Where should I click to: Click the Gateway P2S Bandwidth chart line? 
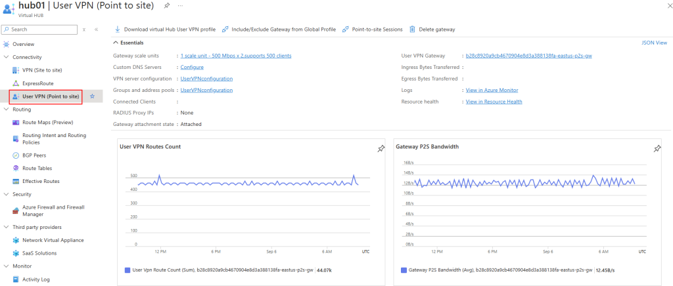pyautogui.click(x=524, y=182)
